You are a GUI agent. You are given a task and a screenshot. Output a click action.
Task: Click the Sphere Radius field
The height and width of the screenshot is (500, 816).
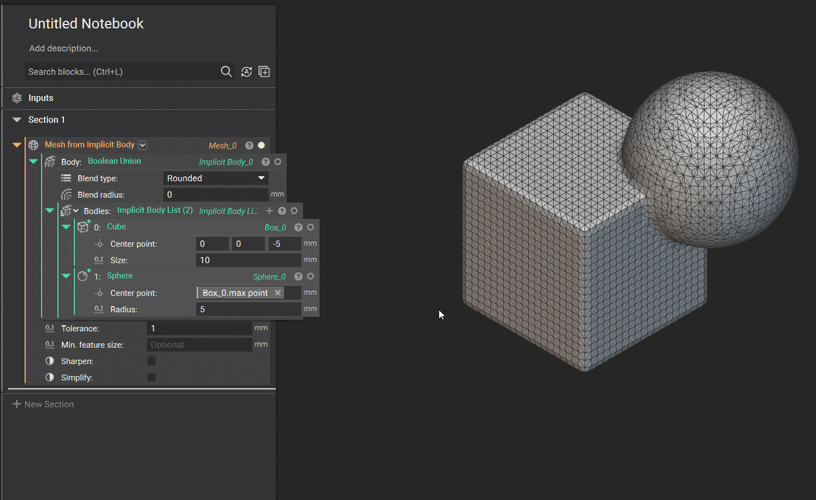coord(249,309)
